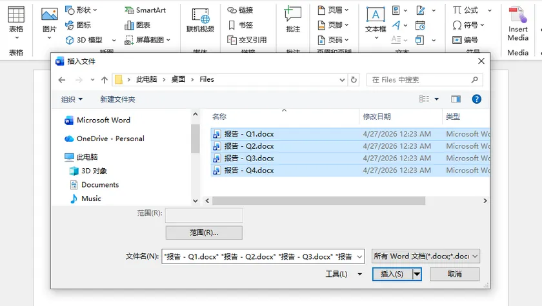Select file 报告 - Q1.docx

(x=350, y=134)
